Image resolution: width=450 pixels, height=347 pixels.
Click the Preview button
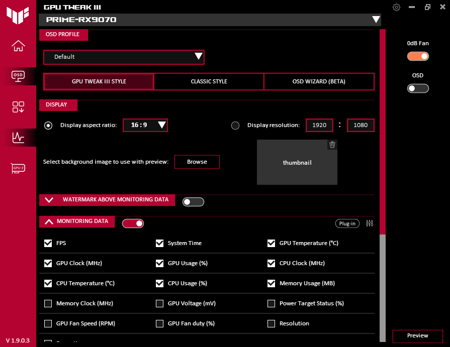(418, 336)
